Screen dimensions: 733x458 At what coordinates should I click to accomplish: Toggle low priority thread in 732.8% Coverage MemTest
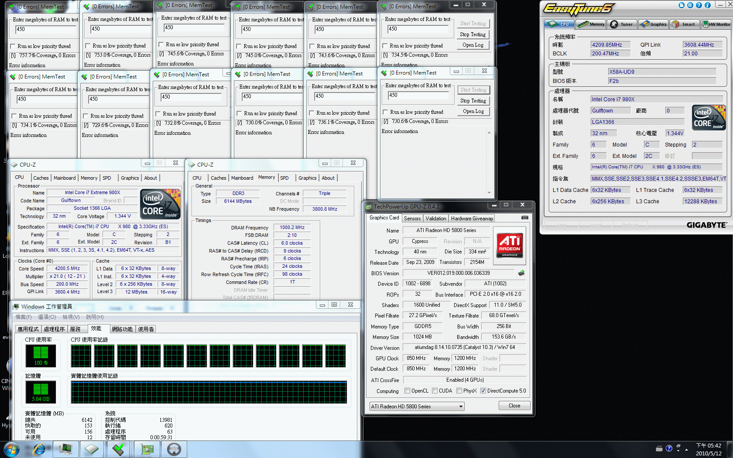click(x=158, y=114)
